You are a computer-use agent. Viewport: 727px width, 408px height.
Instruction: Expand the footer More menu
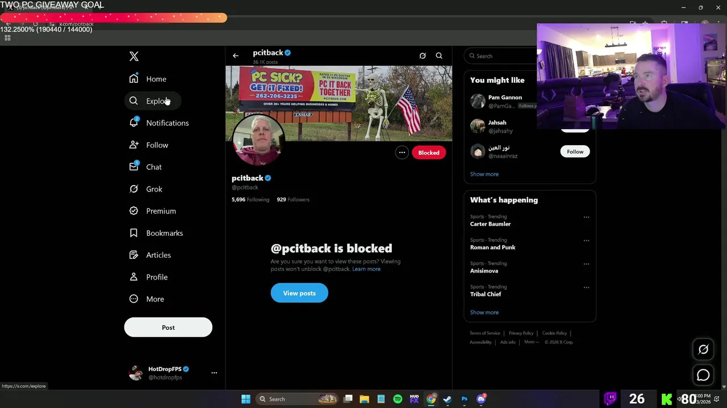click(x=531, y=342)
